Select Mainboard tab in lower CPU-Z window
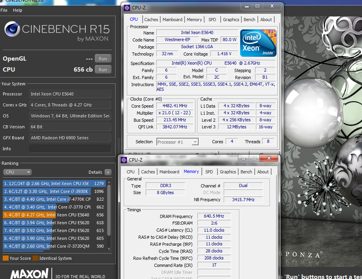The width and height of the screenshot is (362, 279). pos(169,172)
